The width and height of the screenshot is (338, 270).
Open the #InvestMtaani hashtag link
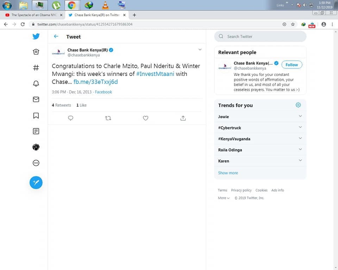[x=155, y=74]
